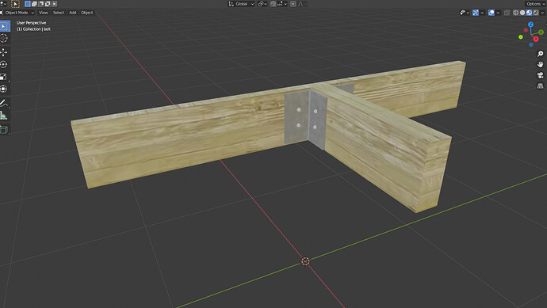Viewport: 547px width, 308px height.
Task: Open Global transform orientation dropdown
Action: (x=241, y=4)
